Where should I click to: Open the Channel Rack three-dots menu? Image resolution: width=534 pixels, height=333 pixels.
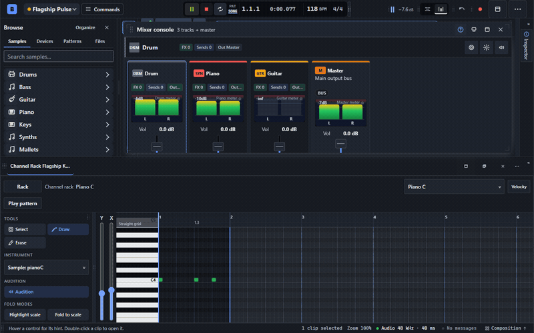pyautogui.click(x=517, y=166)
